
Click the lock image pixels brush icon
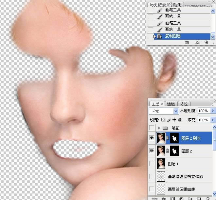169,120
